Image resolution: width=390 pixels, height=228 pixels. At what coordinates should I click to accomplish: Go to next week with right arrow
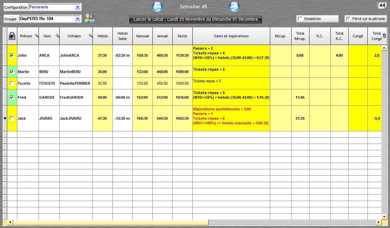click(x=234, y=7)
